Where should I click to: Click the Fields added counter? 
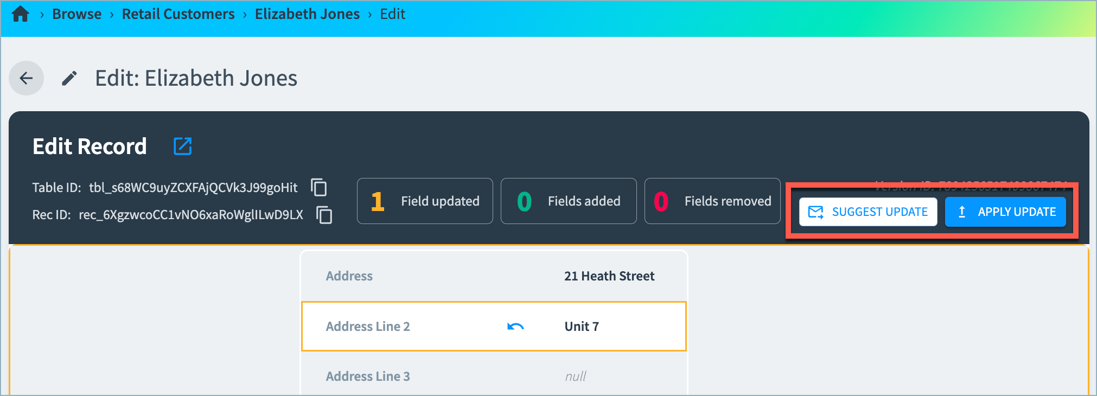(568, 201)
